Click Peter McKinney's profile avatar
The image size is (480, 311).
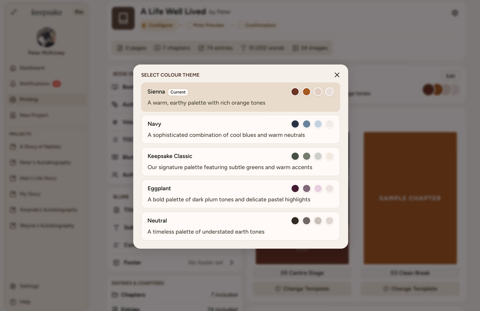point(46,37)
